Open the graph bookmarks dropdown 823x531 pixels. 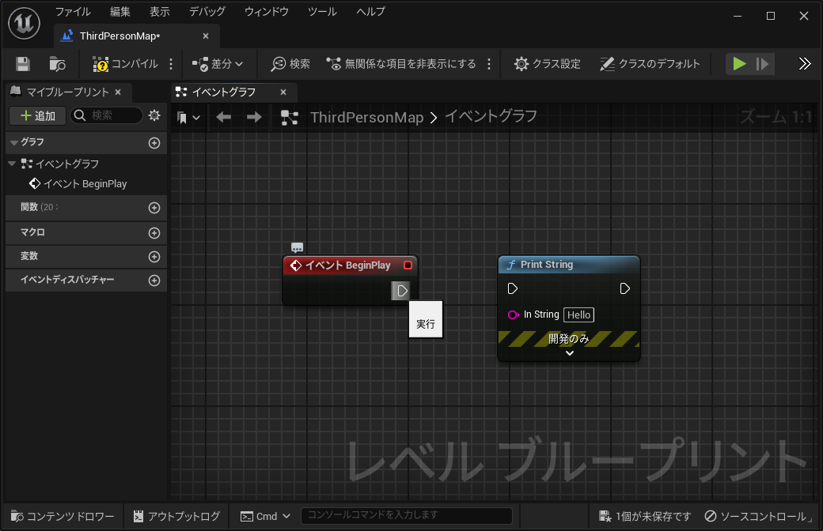coord(188,118)
